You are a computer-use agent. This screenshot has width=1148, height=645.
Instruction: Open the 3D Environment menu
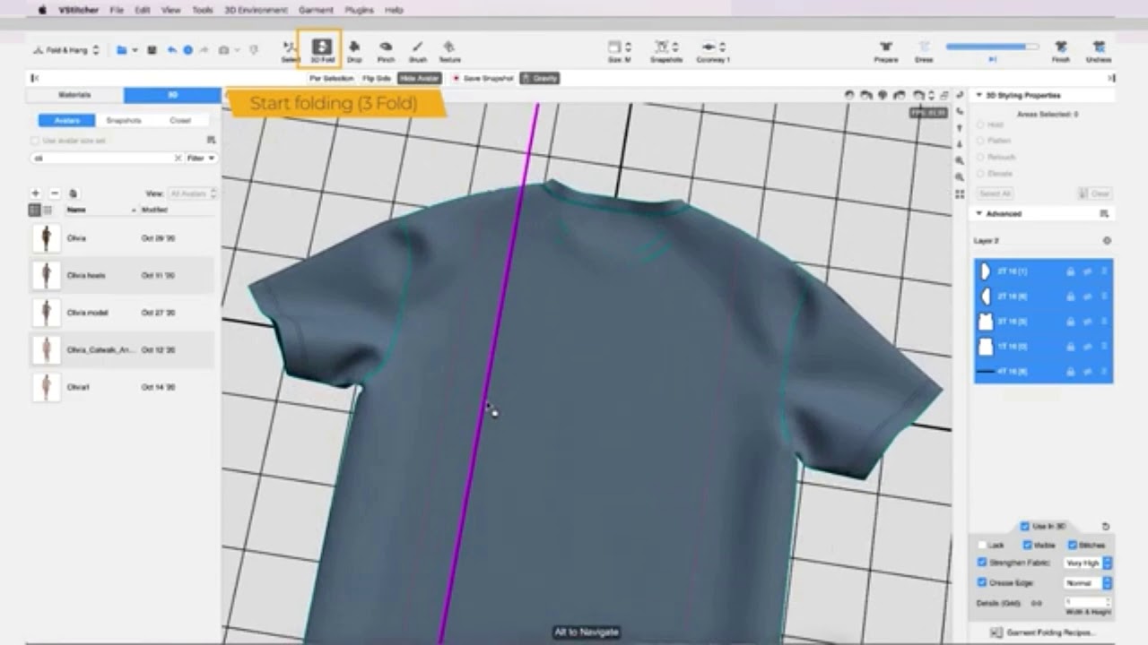(256, 10)
